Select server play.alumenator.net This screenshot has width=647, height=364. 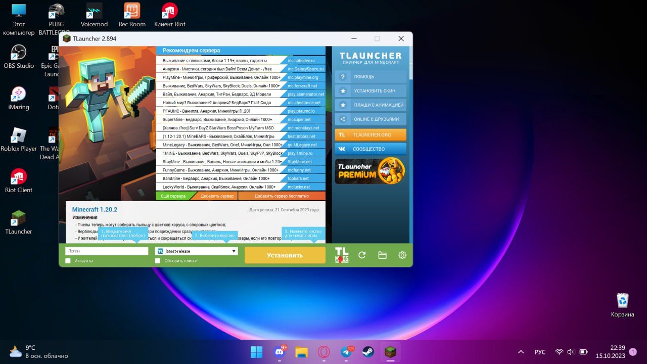(x=241, y=94)
